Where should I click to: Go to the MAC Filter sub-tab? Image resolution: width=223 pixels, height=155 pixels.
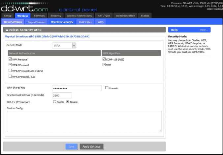coord(85,22)
